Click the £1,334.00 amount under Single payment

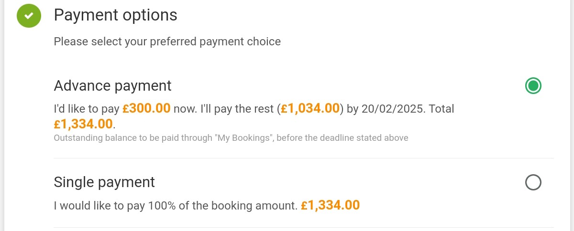click(330, 206)
